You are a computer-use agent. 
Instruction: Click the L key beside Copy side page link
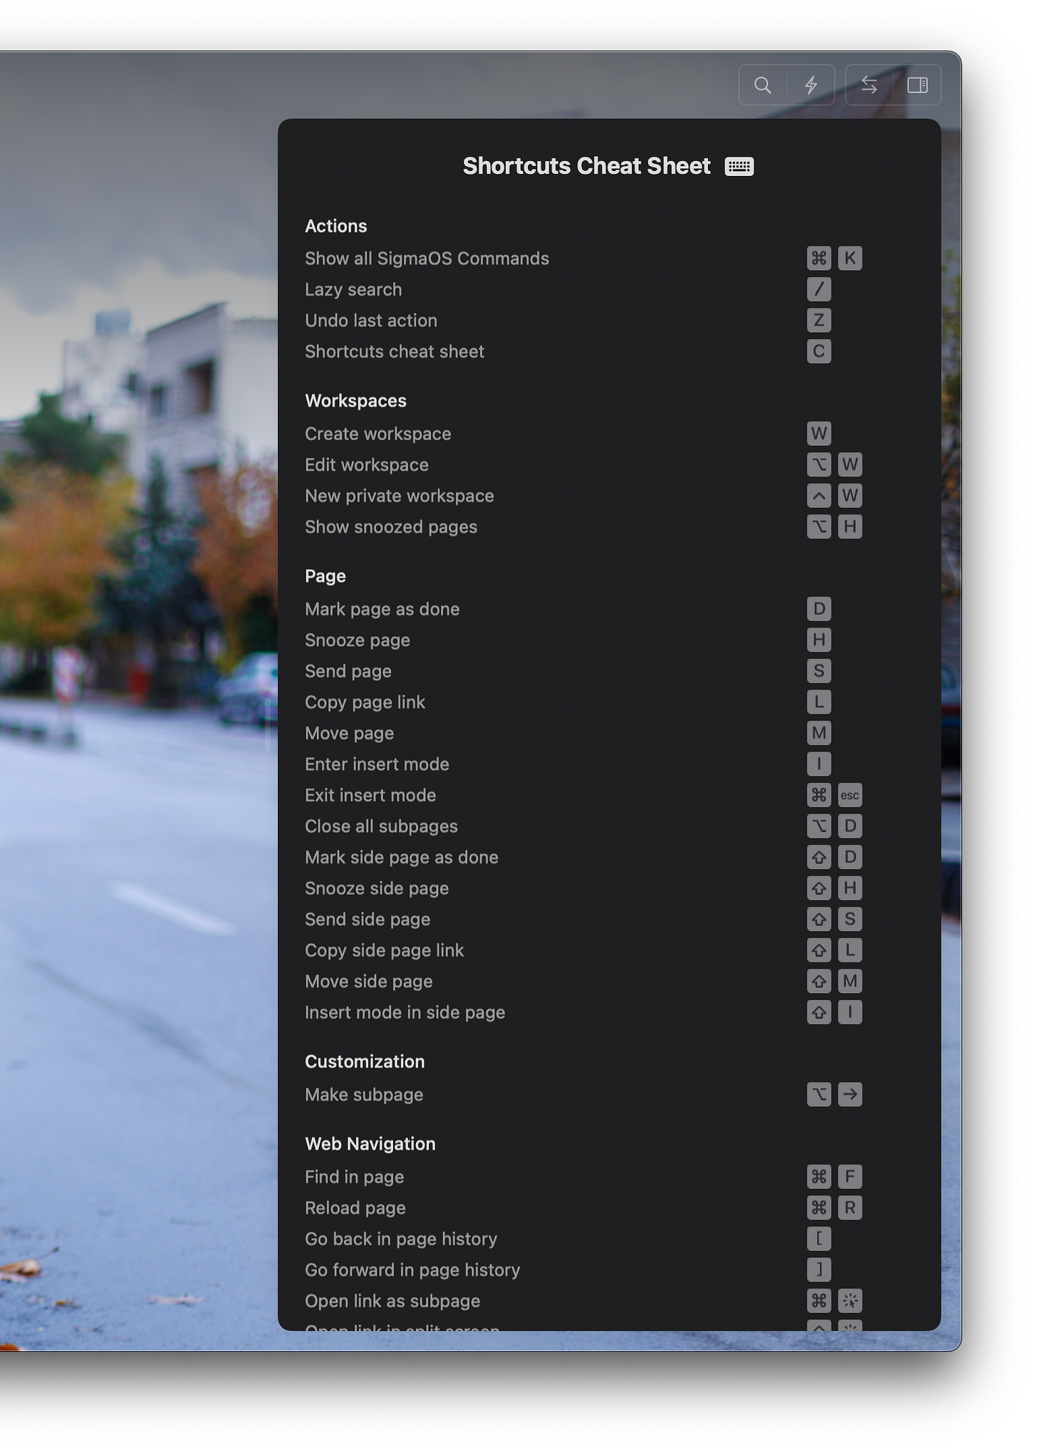[850, 950]
